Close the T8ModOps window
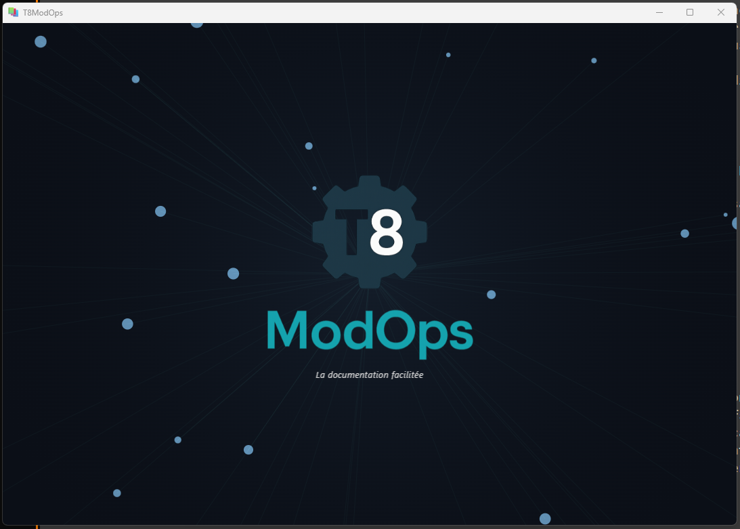 721,12
